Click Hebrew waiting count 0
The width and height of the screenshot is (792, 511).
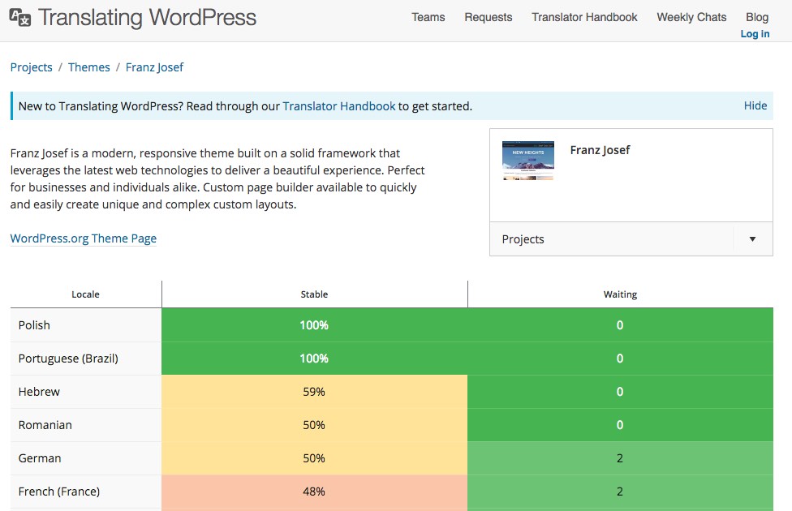tap(620, 392)
